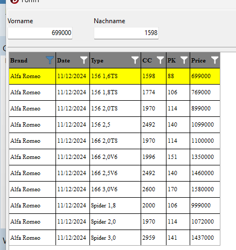Screen dimensions: 236x250
Task: Click the CC cell showing 2600
Action: (154, 189)
